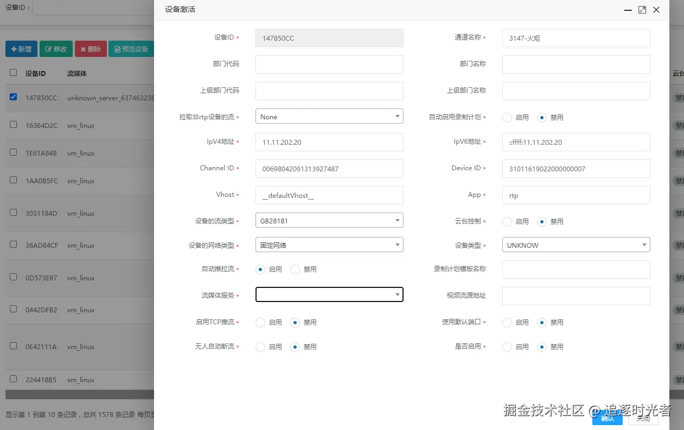Click the horizontal scrollbar under the table
This screenshot has width=684, height=430.
coord(80,394)
